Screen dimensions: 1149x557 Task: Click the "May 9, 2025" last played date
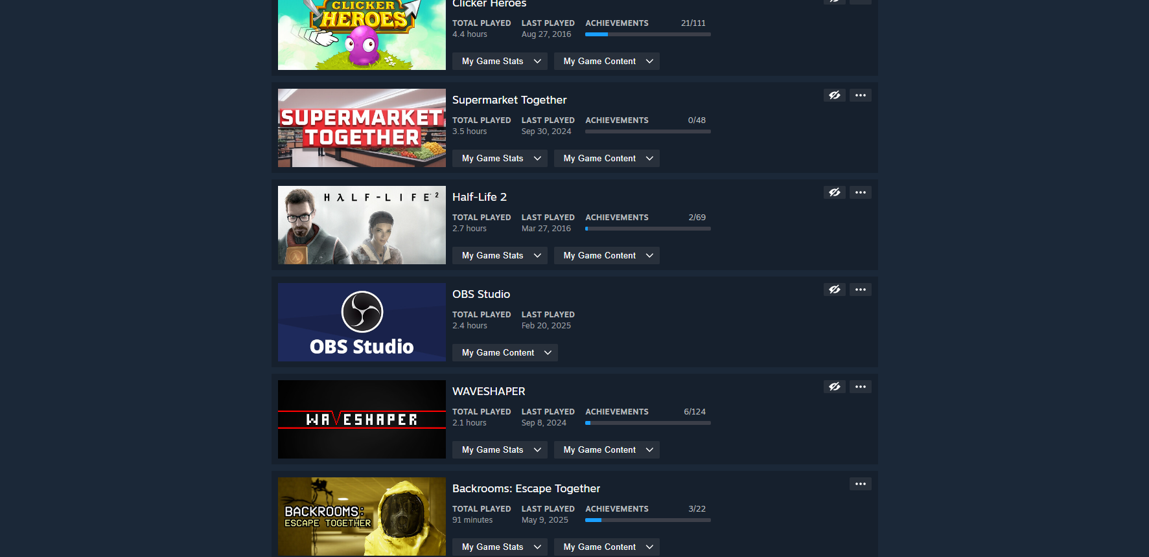pyautogui.click(x=545, y=520)
